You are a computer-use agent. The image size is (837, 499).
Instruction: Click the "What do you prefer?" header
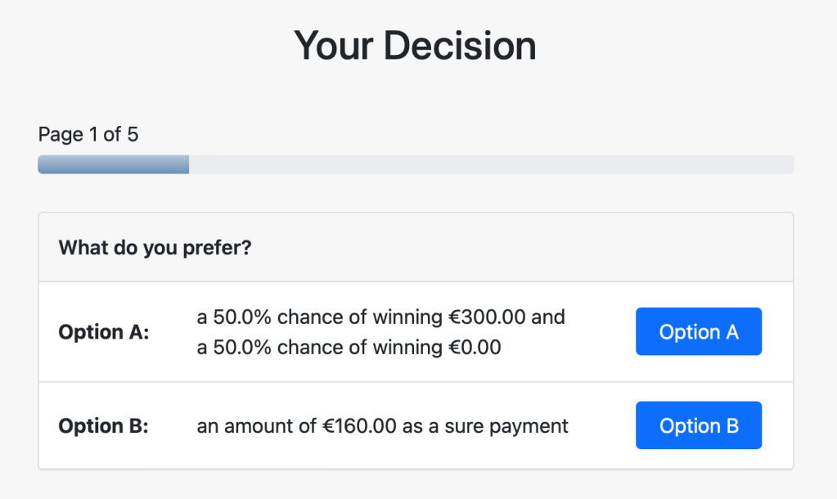pos(155,247)
